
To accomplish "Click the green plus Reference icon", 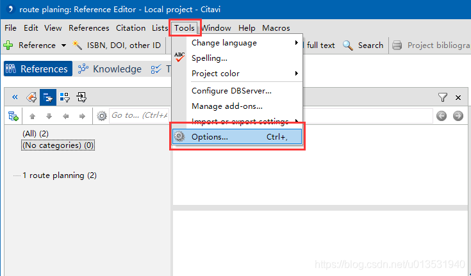I will (8, 45).
